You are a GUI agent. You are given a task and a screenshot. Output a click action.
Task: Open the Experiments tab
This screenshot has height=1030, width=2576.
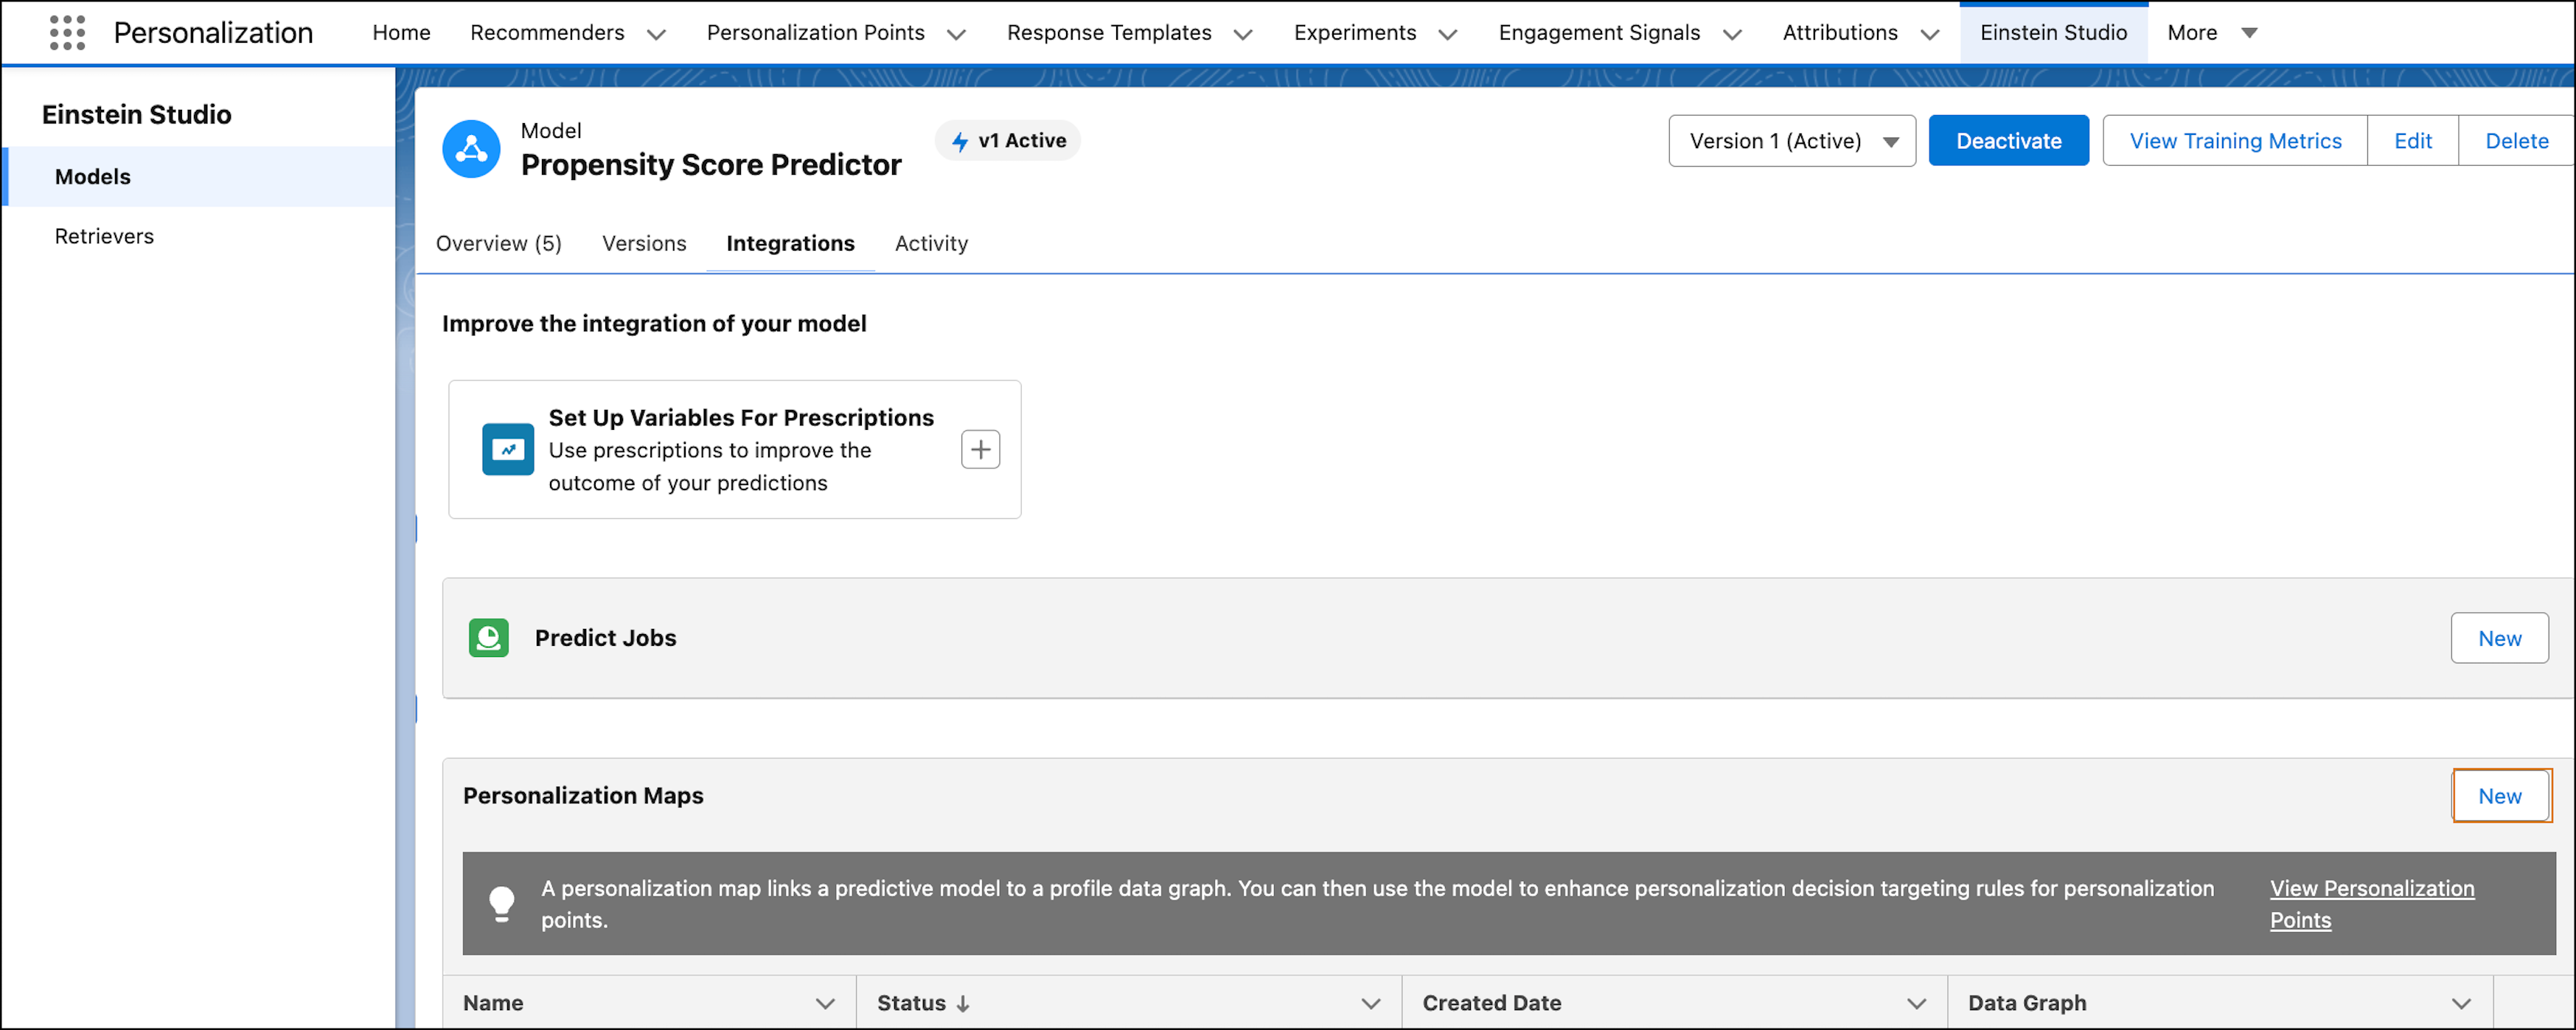point(1355,33)
